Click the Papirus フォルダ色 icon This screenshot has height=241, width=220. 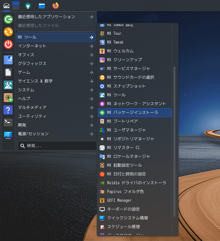click(102, 192)
